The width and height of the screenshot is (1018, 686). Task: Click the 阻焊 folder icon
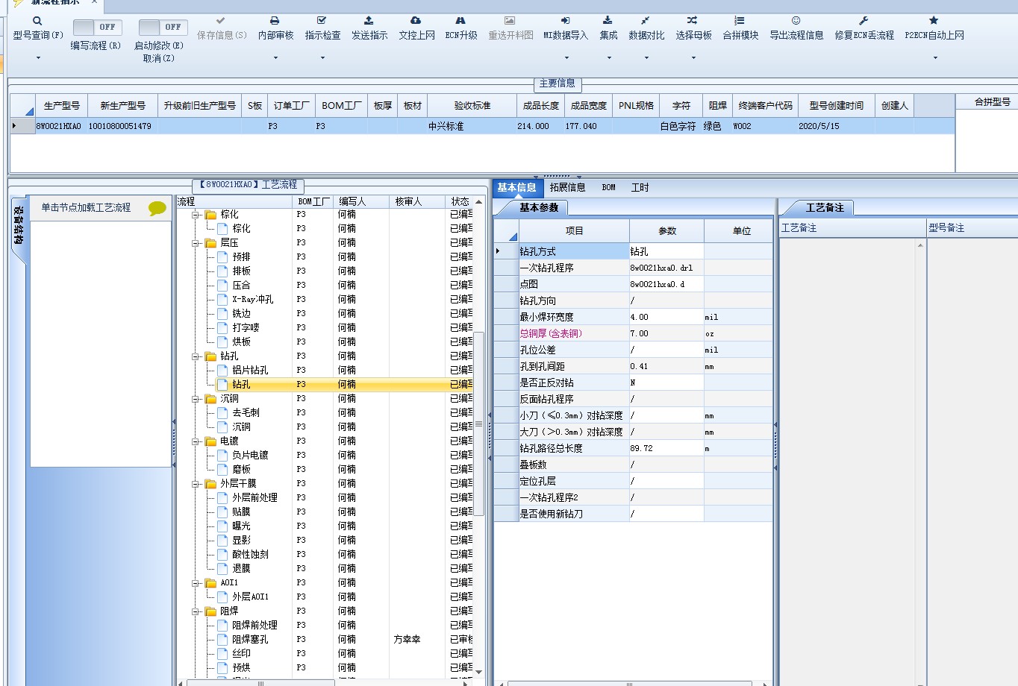pyautogui.click(x=210, y=611)
